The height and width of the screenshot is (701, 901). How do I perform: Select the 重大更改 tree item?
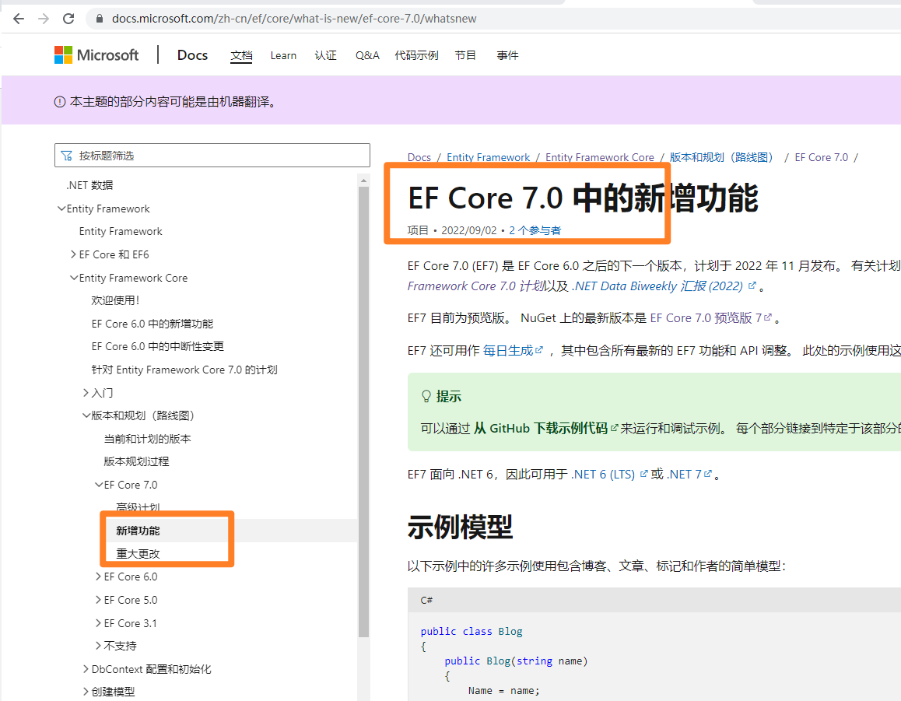[138, 554]
